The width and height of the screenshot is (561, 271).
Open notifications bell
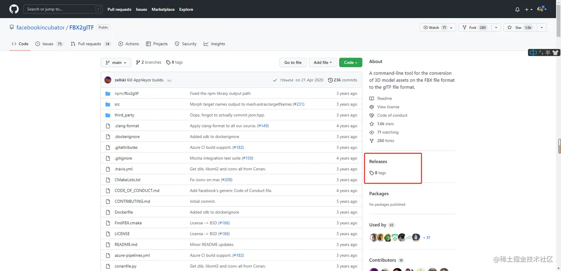coord(517,10)
